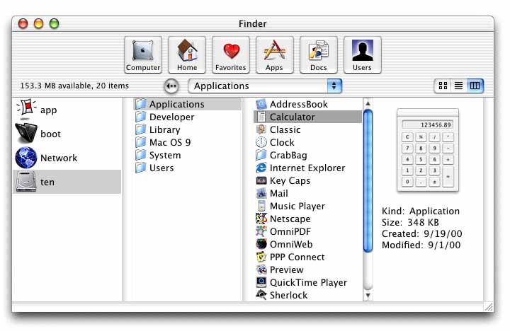
Task: Click the 'Size: 348 KB' info line
Action: tap(410, 223)
